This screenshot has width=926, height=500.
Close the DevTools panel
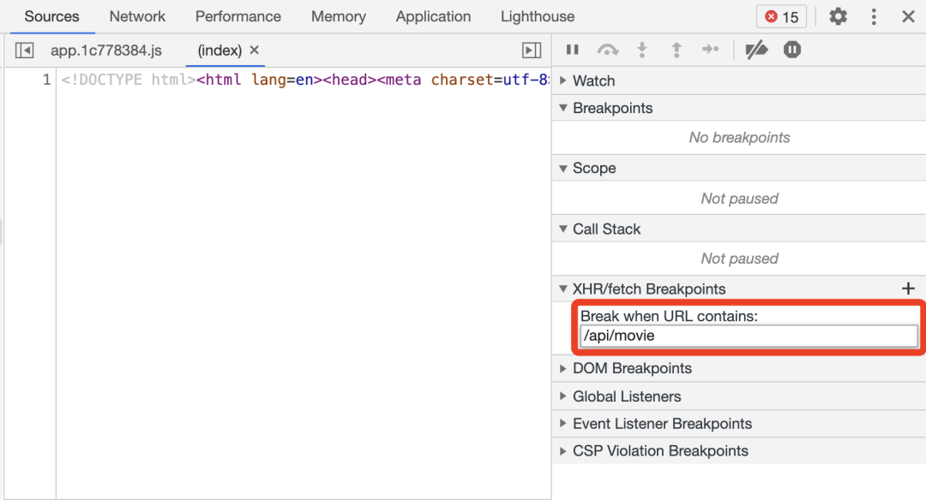[x=908, y=16]
